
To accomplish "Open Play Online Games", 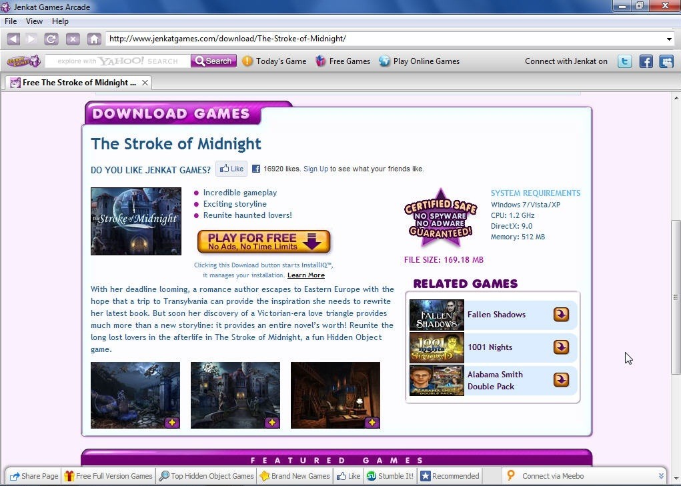I will click(426, 61).
